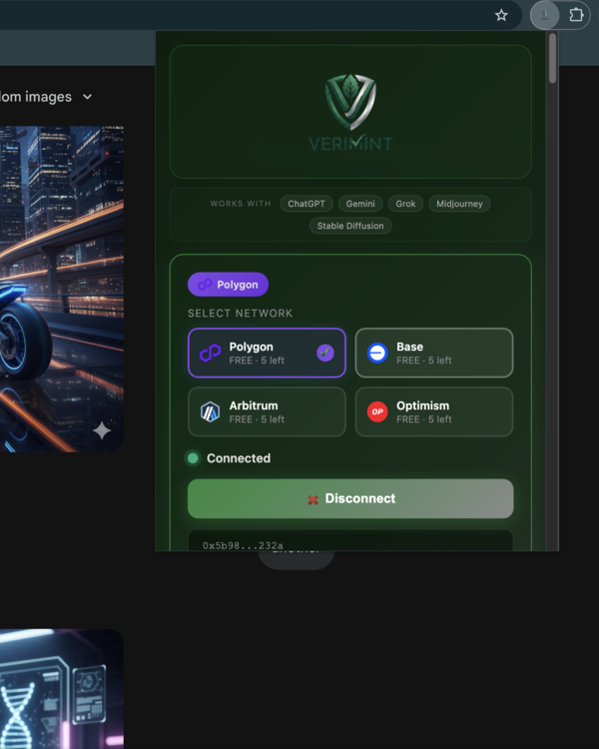Image resolution: width=599 pixels, height=749 pixels.
Task: Open the images dropdown chevron
Action: click(x=88, y=97)
